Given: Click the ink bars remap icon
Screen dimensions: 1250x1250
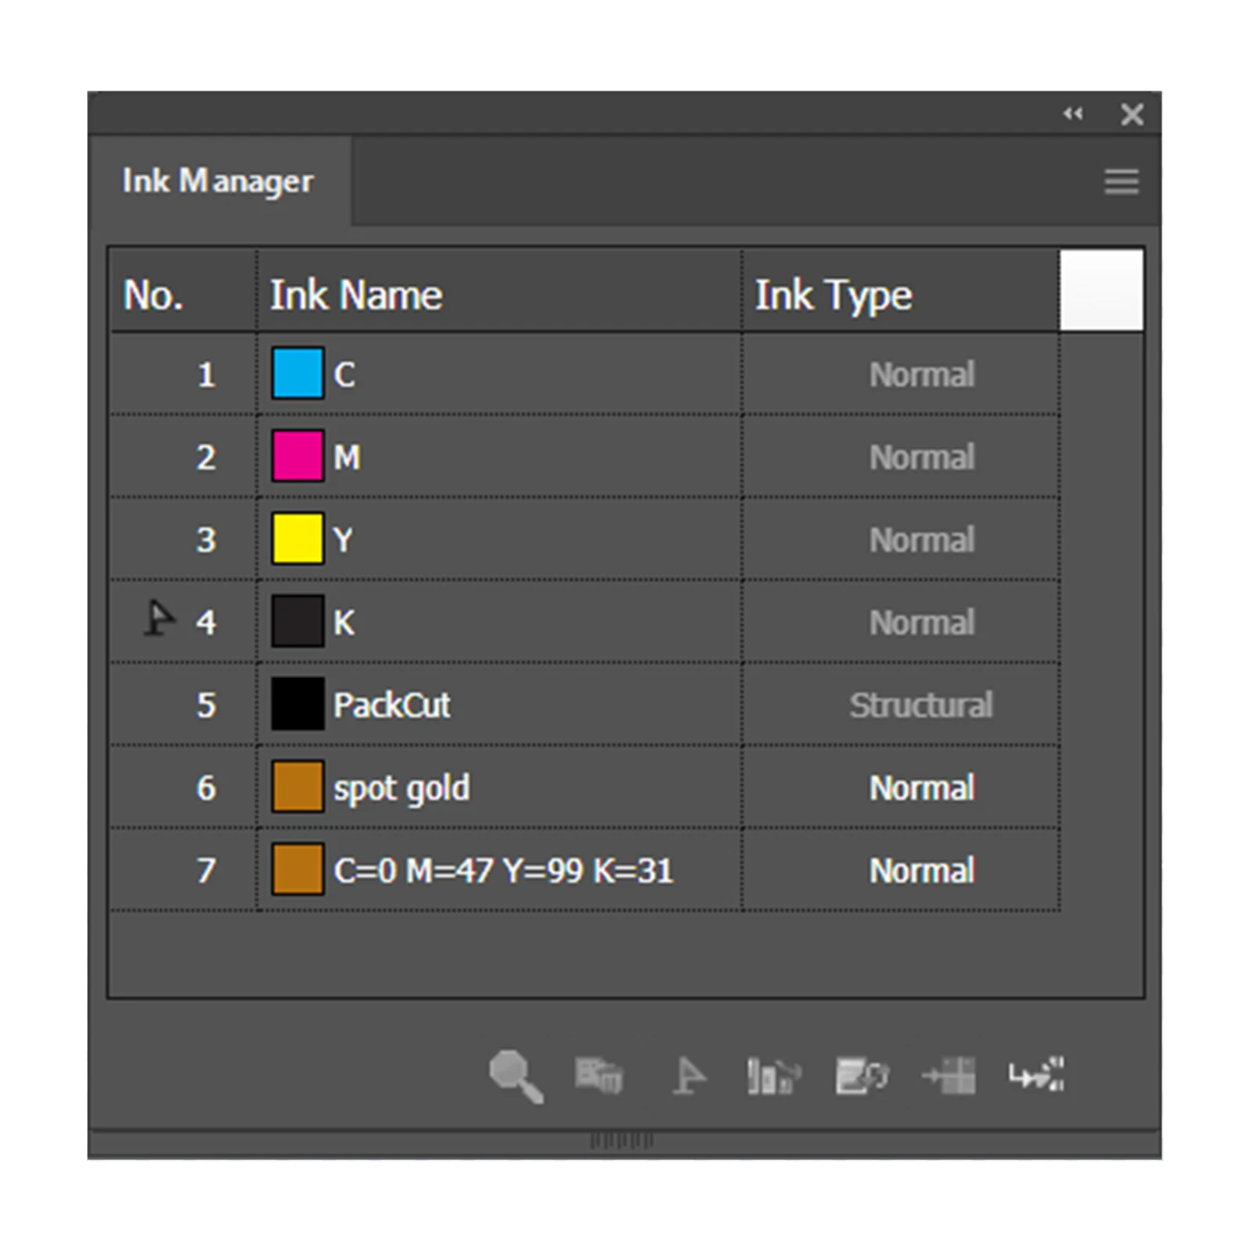Looking at the screenshot, I should point(773,1076).
